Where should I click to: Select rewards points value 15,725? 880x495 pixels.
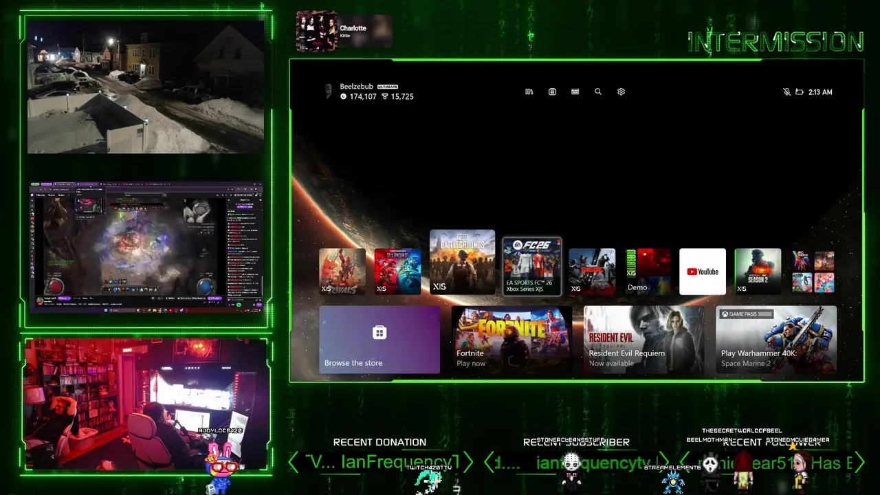pos(401,97)
